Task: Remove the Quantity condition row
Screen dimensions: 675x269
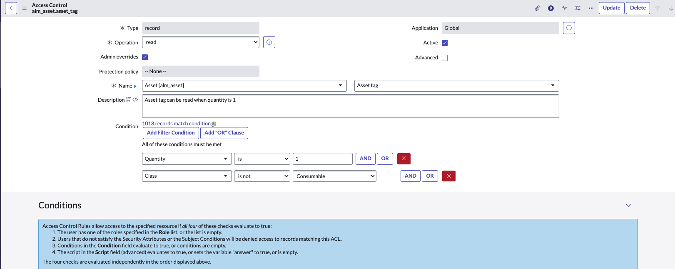Action: [404, 159]
